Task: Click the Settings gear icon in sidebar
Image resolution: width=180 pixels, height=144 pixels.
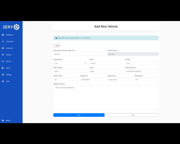Action: point(3,75)
